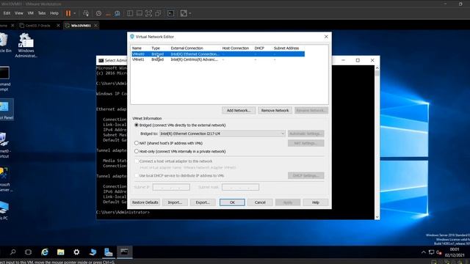The width and height of the screenshot is (470, 264).
Task: Click the Rename Network button
Action: click(311, 111)
